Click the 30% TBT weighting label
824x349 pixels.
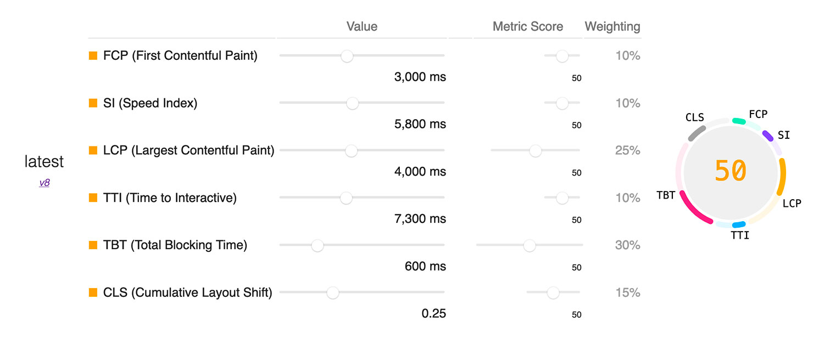627,245
